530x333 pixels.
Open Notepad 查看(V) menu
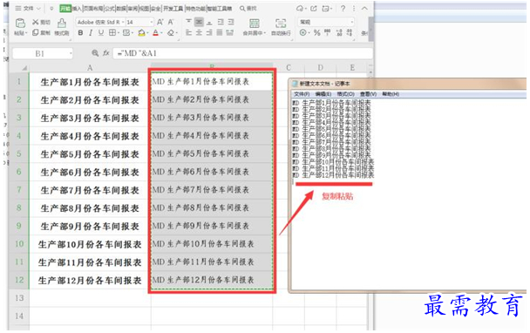pos(368,94)
